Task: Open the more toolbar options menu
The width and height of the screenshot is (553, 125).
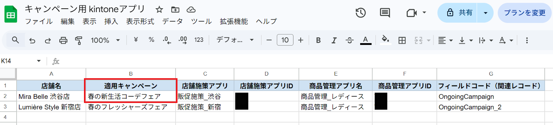Action: coord(527,40)
